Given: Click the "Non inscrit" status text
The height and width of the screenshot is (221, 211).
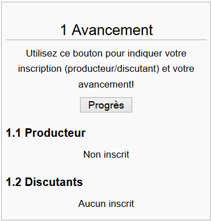Looking at the screenshot, I should (x=106, y=154).
